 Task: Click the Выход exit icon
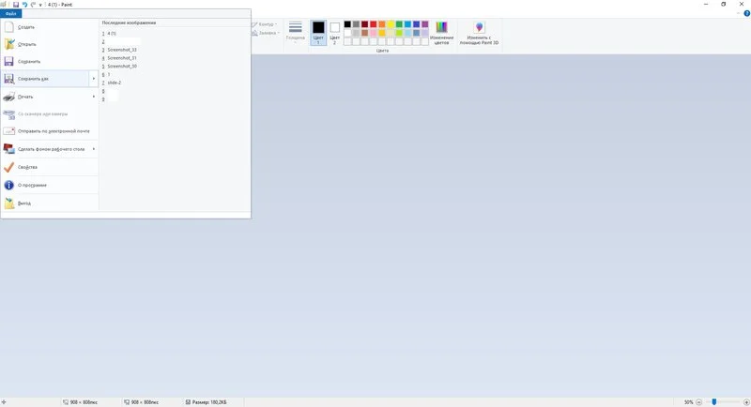click(8, 203)
